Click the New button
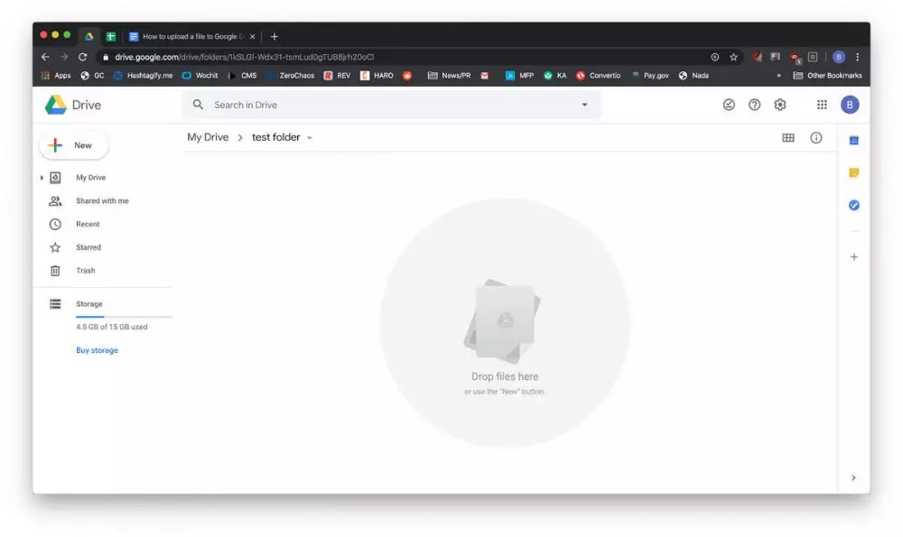The height and width of the screenshot is (537, 903). point(73,144)
